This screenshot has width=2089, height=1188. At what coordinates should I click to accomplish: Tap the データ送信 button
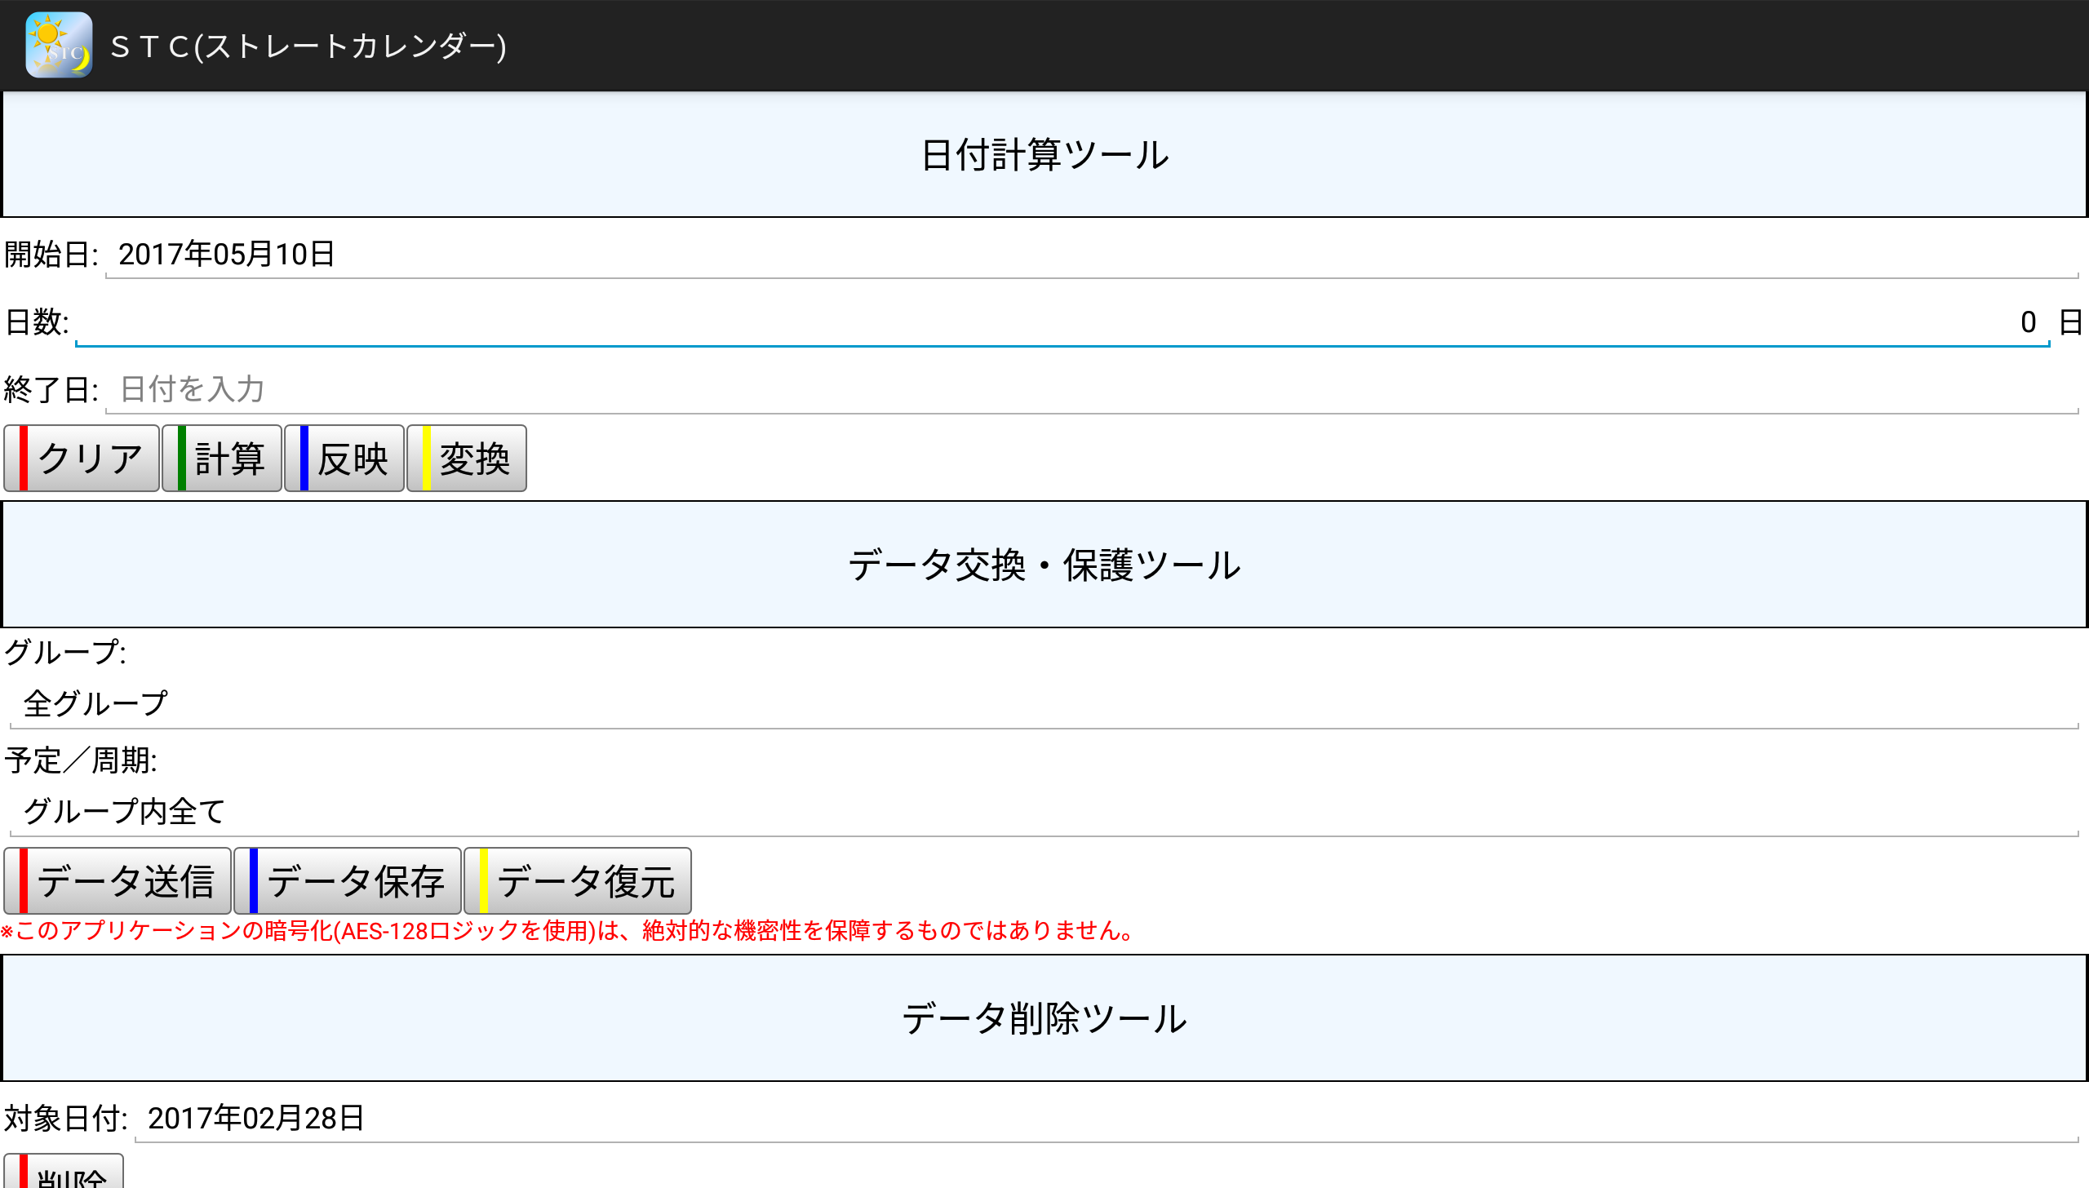pyautogui.click(x=118, y=881)
